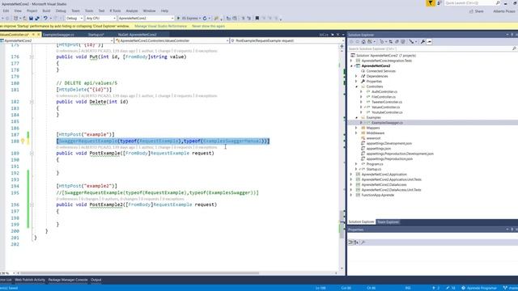
Task: Open the Tools menu
Action: [x=89, y=11]
